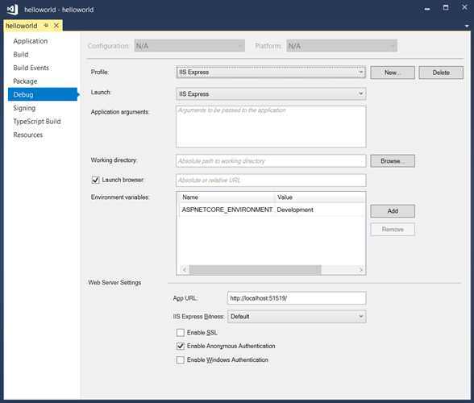Viewport: 474px width, 403px height.
Task: Click the horizontal scrollbar thumb in variables table
Action: [255, 270]
